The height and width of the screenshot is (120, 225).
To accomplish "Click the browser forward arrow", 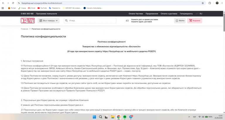I will [8, 3].
